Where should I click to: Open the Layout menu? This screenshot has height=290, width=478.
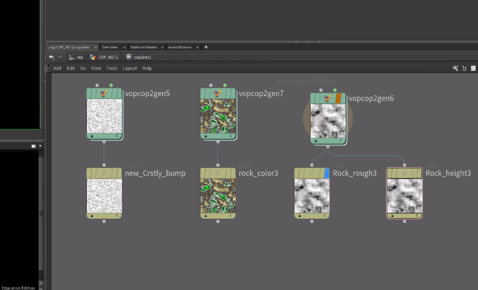click(129, 68)
